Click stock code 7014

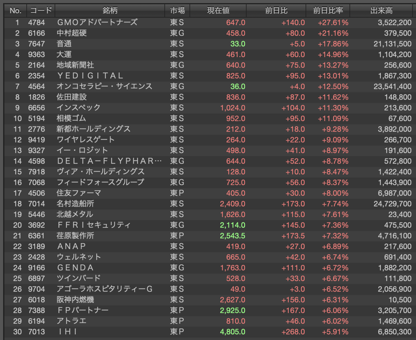coord(36,204)
